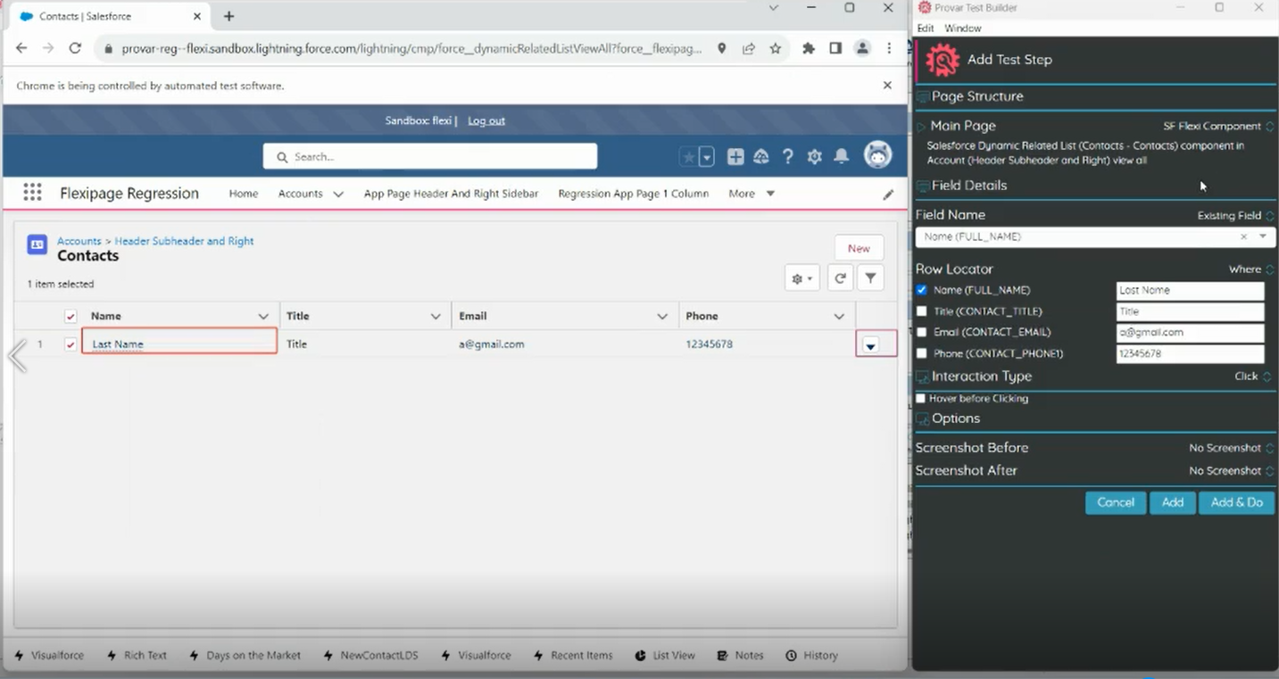This screenshot has width=1279, height=679.
Task: Edit navigation bar with pencil icon
Action: click(x=888, y=194)
